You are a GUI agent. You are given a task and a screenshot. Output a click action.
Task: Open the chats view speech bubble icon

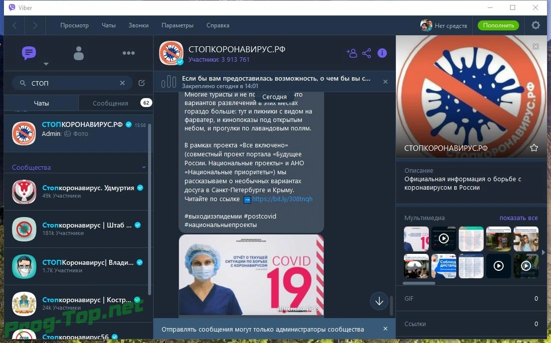pyautogui.click(x=29, y=53)
